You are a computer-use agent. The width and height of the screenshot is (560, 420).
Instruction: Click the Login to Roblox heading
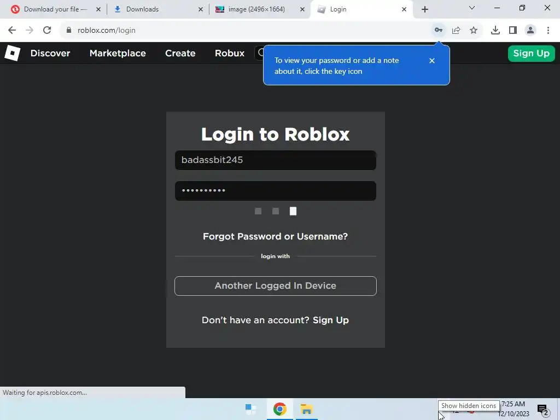(x=276, y=135)
